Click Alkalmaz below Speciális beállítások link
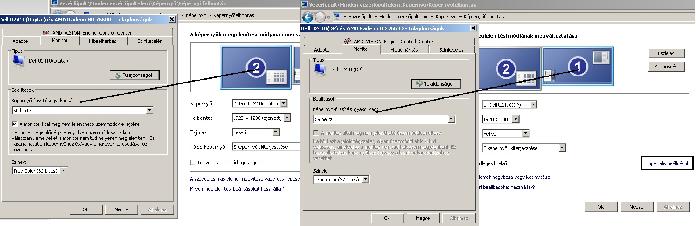The height and width of the screenshot is (226, 696). [672, 207]
